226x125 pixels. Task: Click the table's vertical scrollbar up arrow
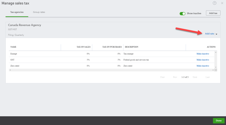point(216,52)
